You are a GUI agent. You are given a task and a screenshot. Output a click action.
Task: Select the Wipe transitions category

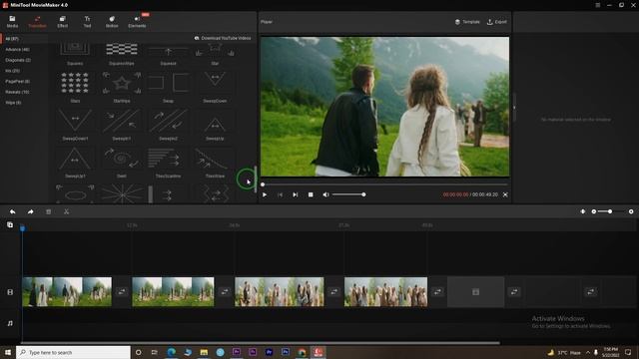pyautogui.click(x=13, y=102)
